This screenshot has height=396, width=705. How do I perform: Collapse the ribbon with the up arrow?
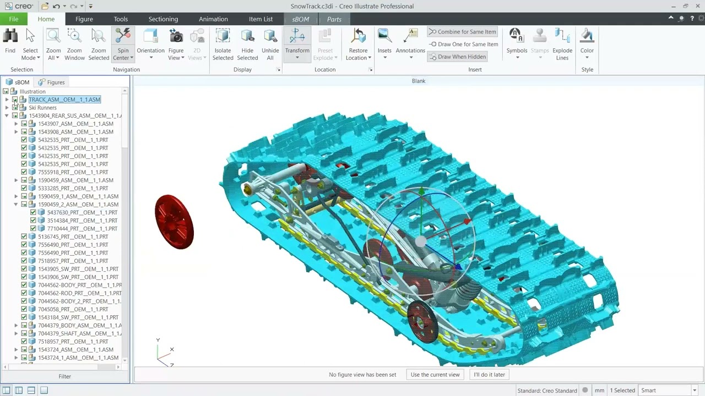pyautogui.click(x=671, y=19)
